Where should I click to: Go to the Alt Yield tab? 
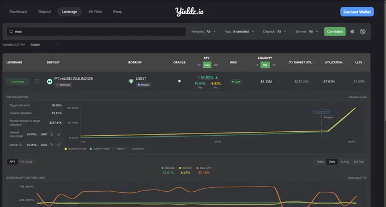tap(95, 11)
